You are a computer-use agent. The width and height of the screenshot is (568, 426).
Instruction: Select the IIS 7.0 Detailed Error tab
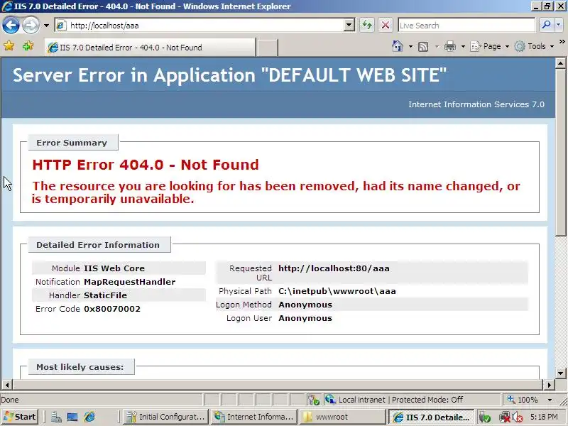150,47
